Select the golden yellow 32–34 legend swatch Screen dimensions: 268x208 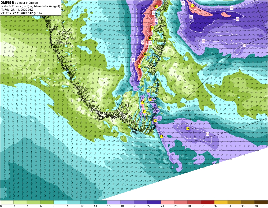(221, 202)
